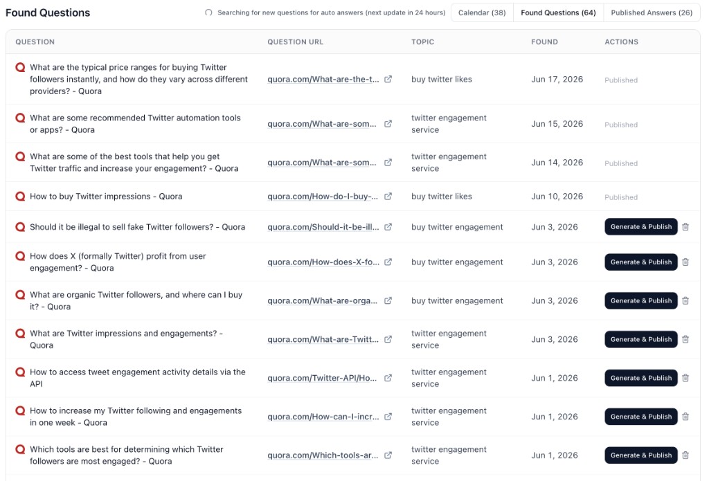Click the ACTIONS column header

(x=621, y=42)
